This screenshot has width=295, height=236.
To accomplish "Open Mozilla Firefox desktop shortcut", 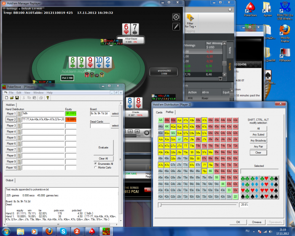I will (x=285, y=33).
